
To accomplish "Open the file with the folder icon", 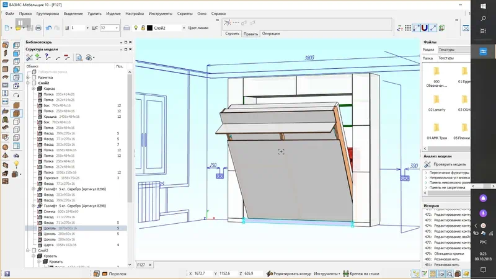I will 17,28.
